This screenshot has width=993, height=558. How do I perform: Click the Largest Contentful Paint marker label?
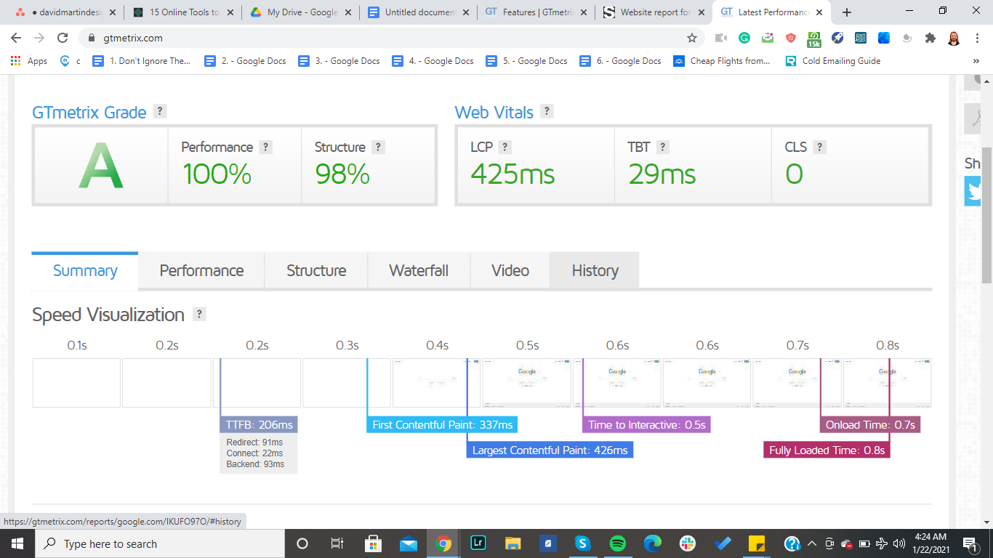(x=550, y=450)
